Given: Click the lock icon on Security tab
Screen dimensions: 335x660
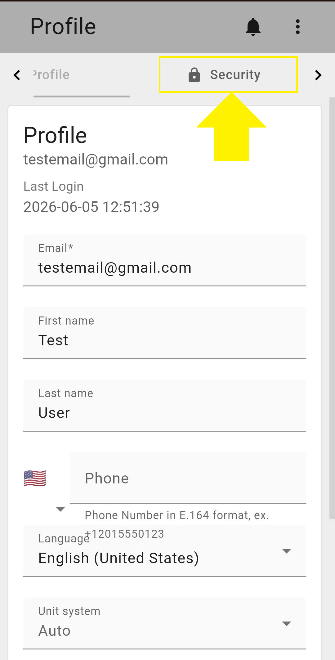Looking at the screenshot, I should point(194,75).
